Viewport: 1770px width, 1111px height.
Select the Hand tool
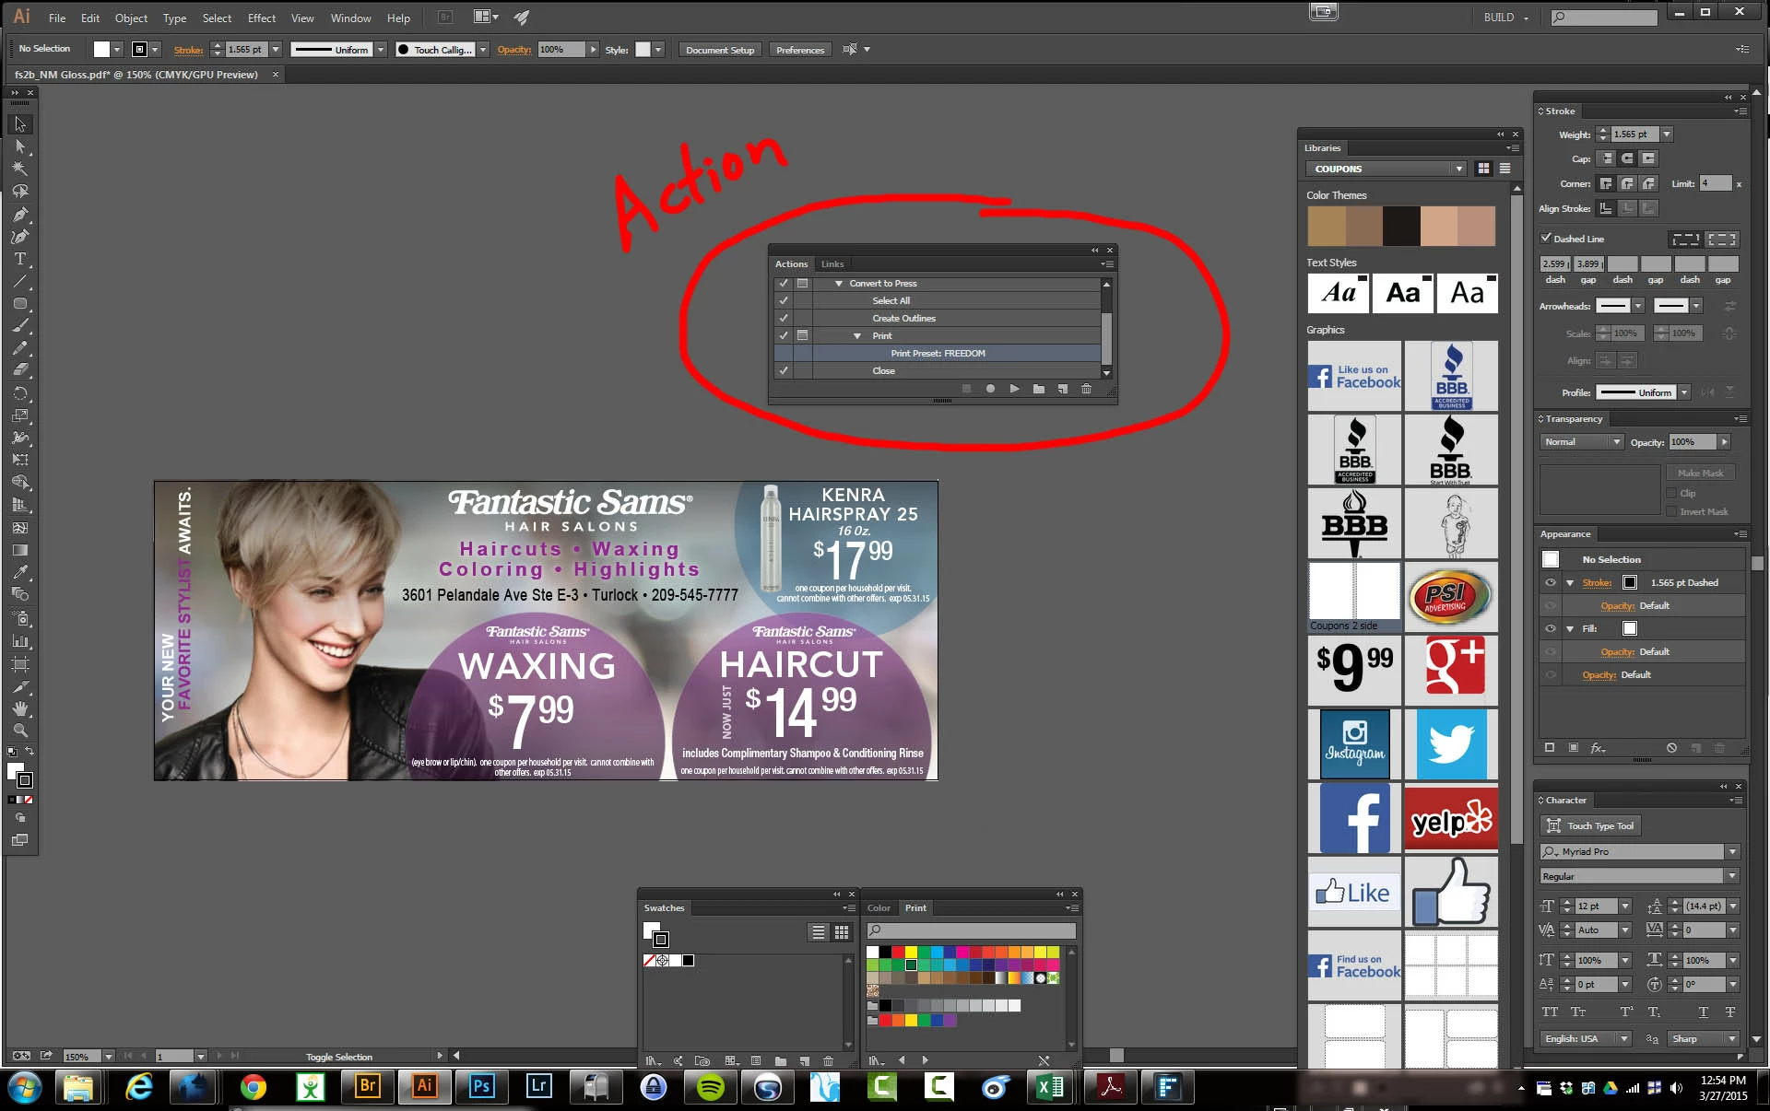click(20, 708)
